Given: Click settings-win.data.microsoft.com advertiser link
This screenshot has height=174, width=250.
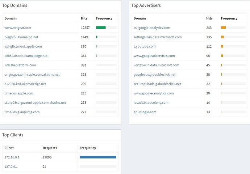Looking at the screenshot, I should (x=158, y=37).
